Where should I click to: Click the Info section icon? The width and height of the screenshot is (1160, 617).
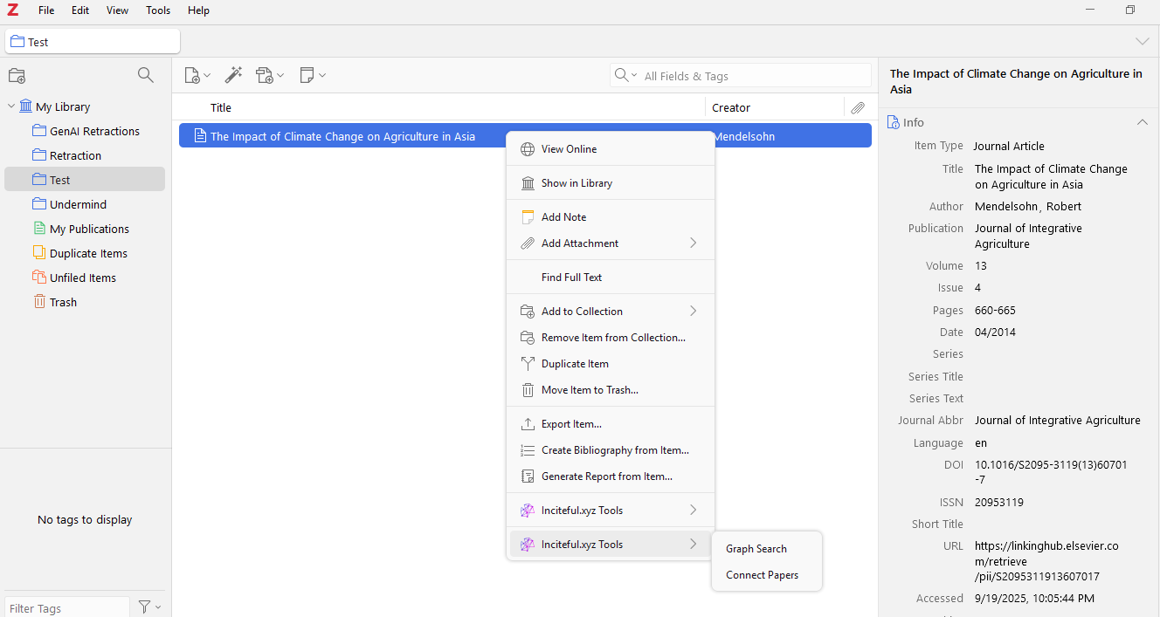(893, 122)
